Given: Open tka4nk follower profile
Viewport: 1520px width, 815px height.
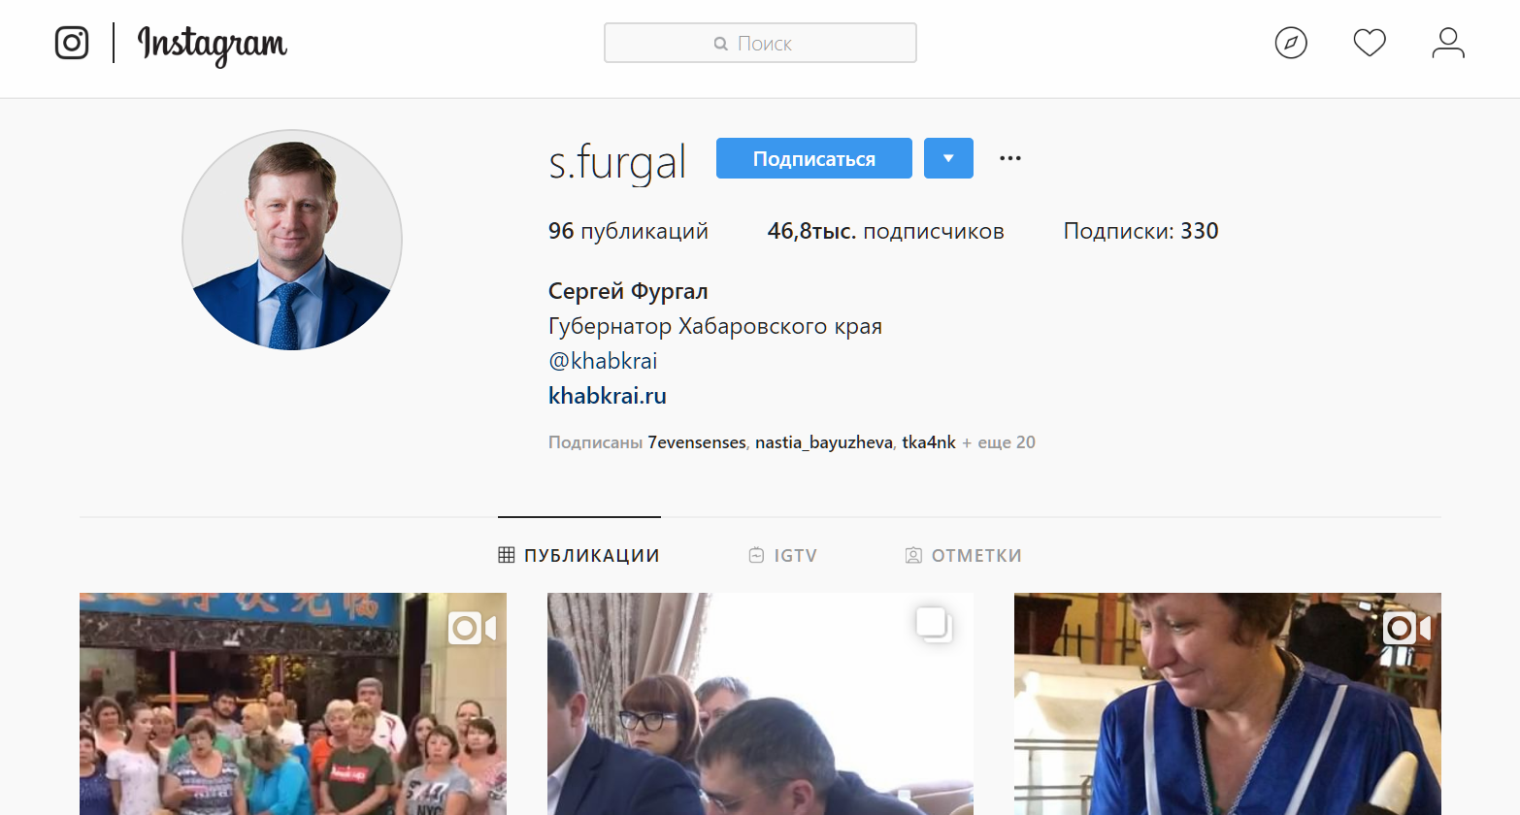Looking at the screenshot, I should (x=929, y=442).
